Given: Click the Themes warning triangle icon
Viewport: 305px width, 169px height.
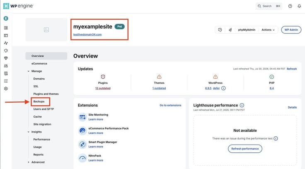Looking at the screenshot, I should (159, 77).
